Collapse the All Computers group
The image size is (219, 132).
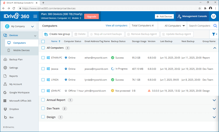tap(214, 48)
